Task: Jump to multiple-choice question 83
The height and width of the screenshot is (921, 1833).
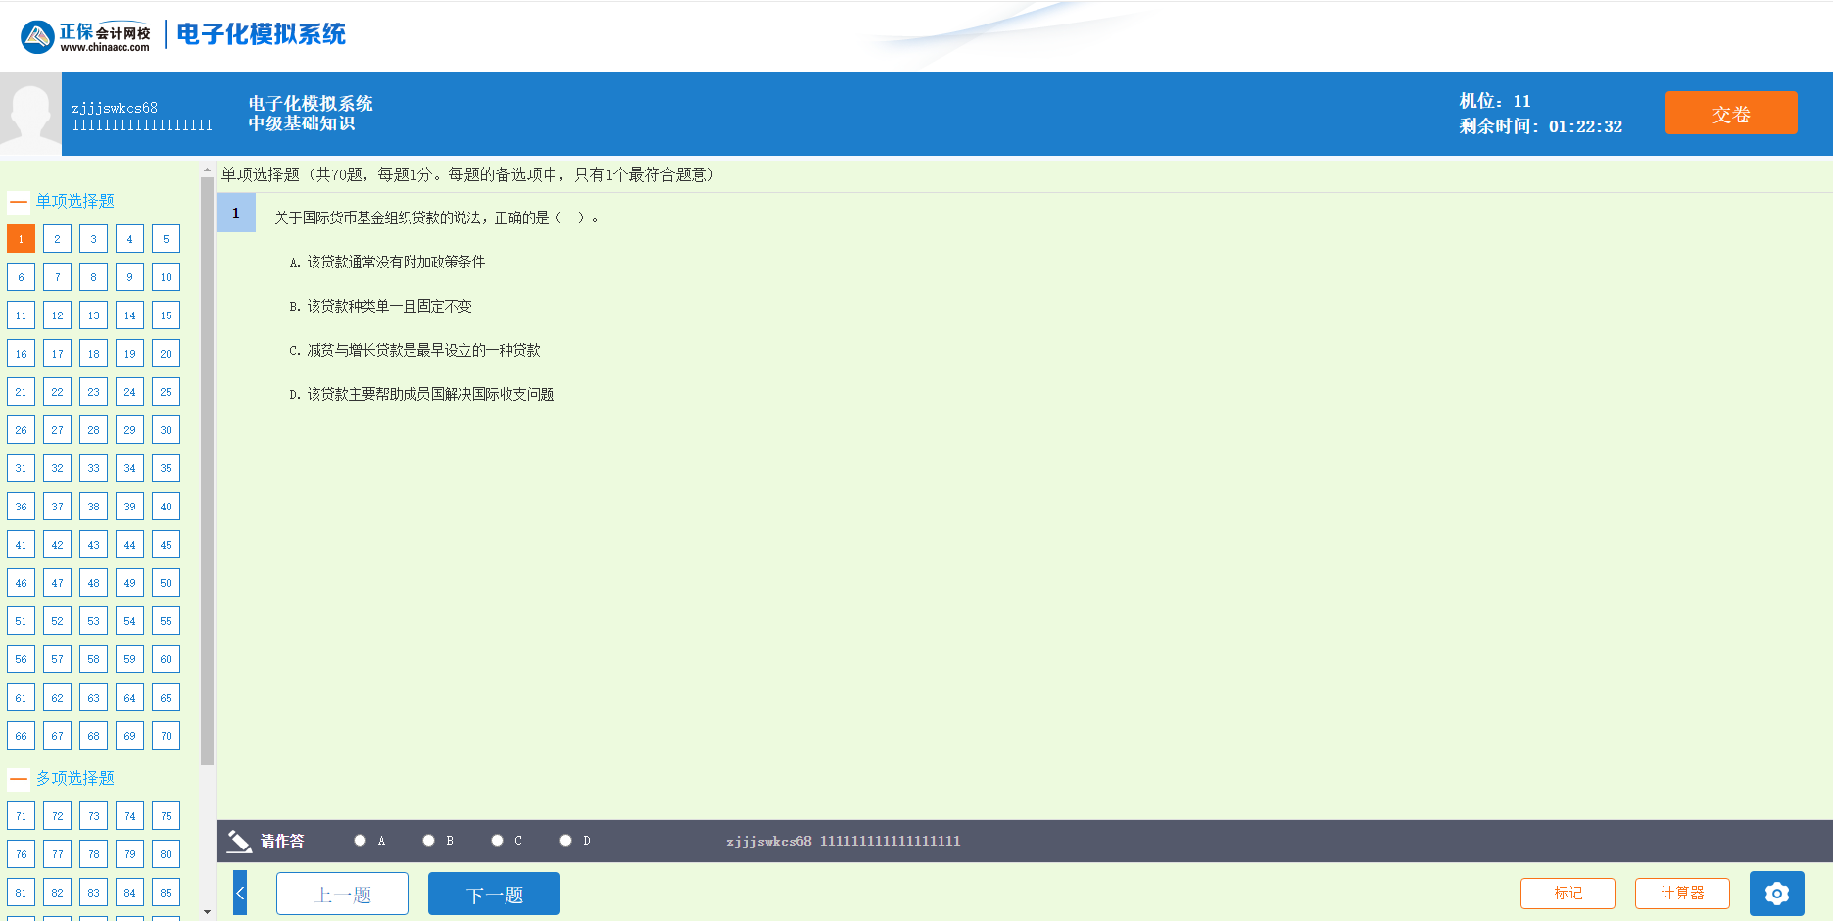Action: [x=93, y=893]
